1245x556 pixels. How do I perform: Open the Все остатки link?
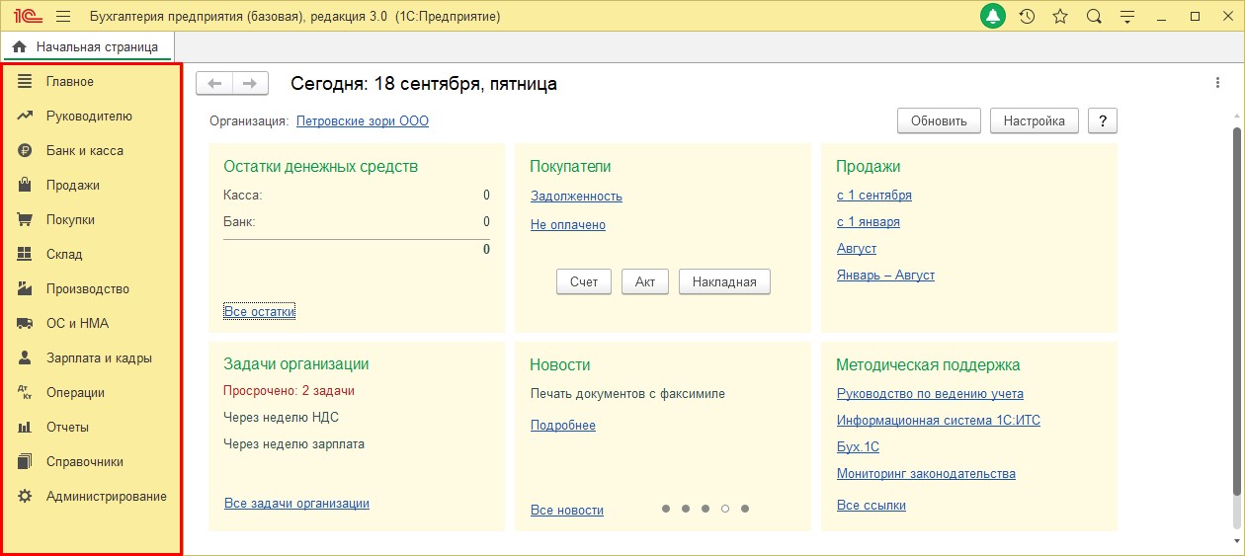click(260, 311)
